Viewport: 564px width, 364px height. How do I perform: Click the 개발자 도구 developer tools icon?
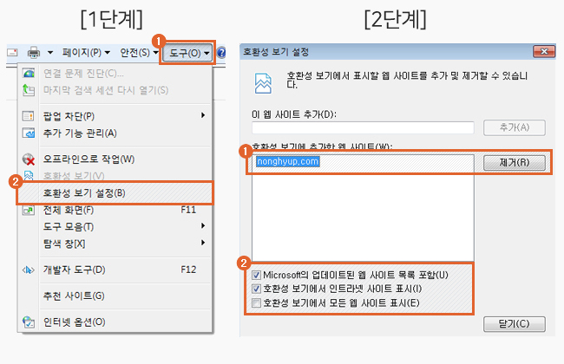pos(29,270)
